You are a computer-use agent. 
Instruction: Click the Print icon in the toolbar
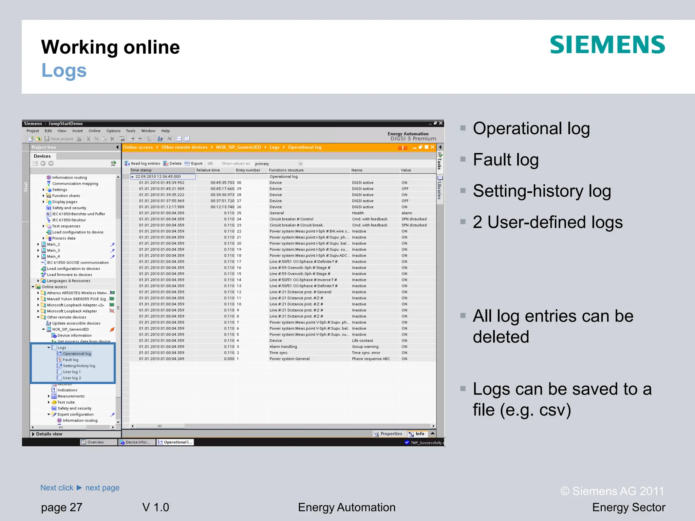click(x=79, y=139)
